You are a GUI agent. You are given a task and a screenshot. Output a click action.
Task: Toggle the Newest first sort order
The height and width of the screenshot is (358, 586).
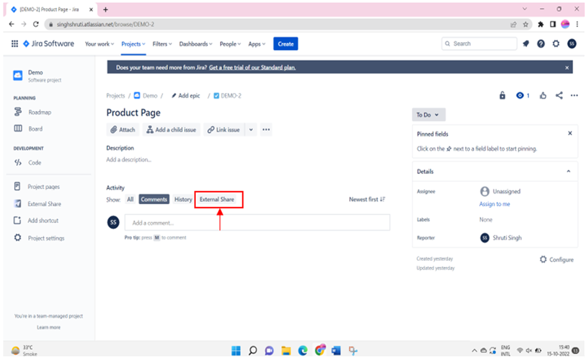pos(367,199)
